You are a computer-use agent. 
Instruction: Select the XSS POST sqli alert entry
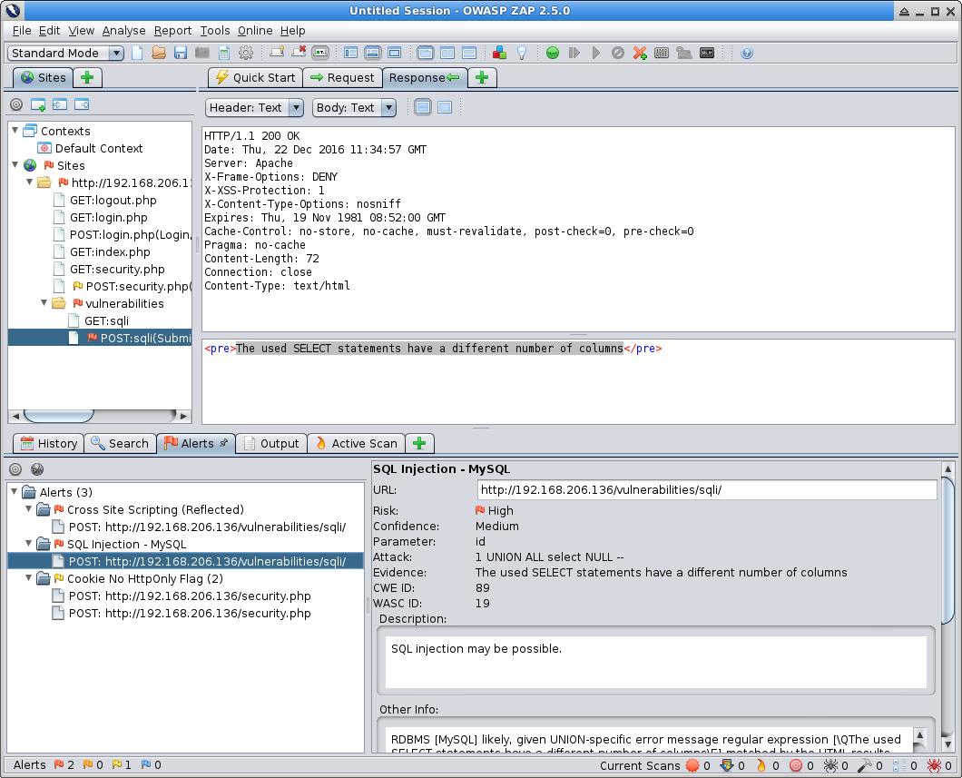(207, 527)
